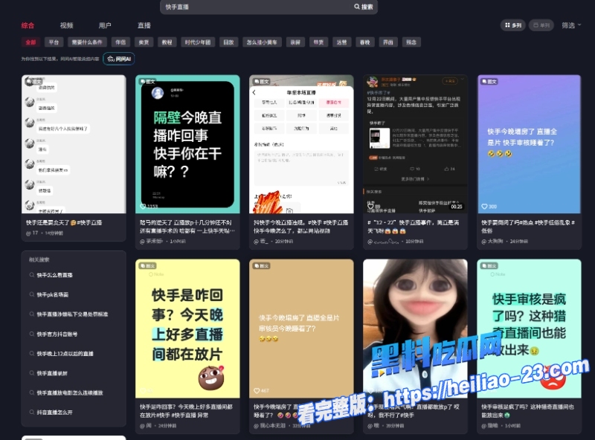Open the yellow 快手是咋回事 post thumbnail

tap(187, 329)
